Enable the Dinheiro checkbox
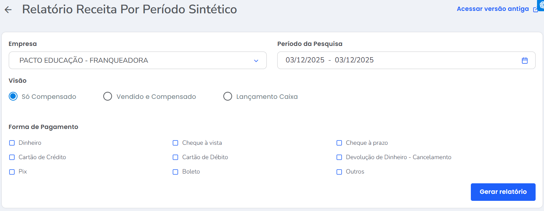 pyautogui.click(x=12, y=143)
